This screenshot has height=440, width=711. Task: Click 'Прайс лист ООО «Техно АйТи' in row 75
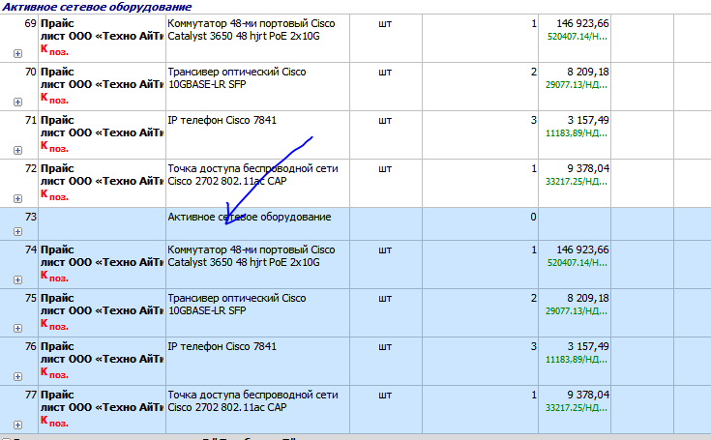102,305
